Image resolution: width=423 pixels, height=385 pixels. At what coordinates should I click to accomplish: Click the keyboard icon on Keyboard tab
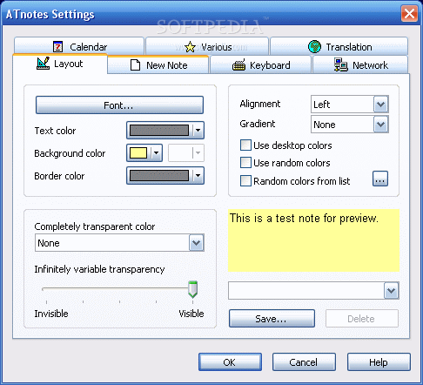(x=238, y=65)
